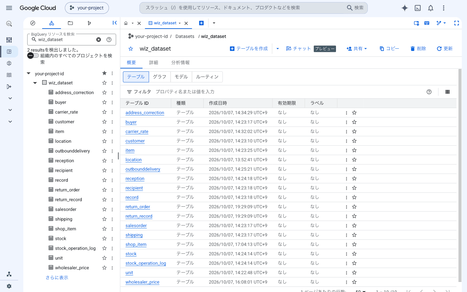Image resolution: width=467 pixels, height=292 pixels.
Task: Open the home tab icon
Action: pyautogui.click(x=126, y=23)
